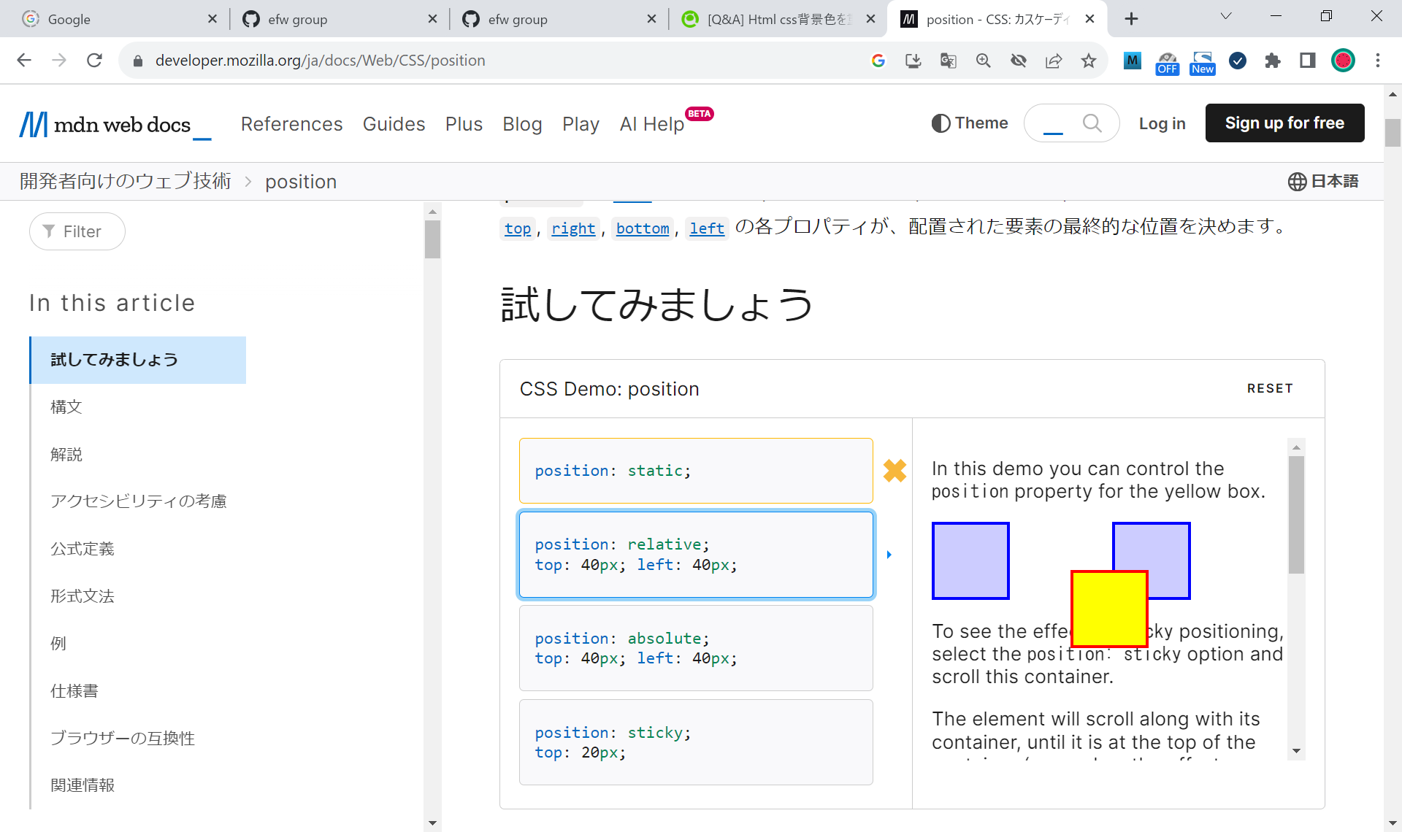Go to 解説 section in sidebar
1402x832 pixels.
66,454
